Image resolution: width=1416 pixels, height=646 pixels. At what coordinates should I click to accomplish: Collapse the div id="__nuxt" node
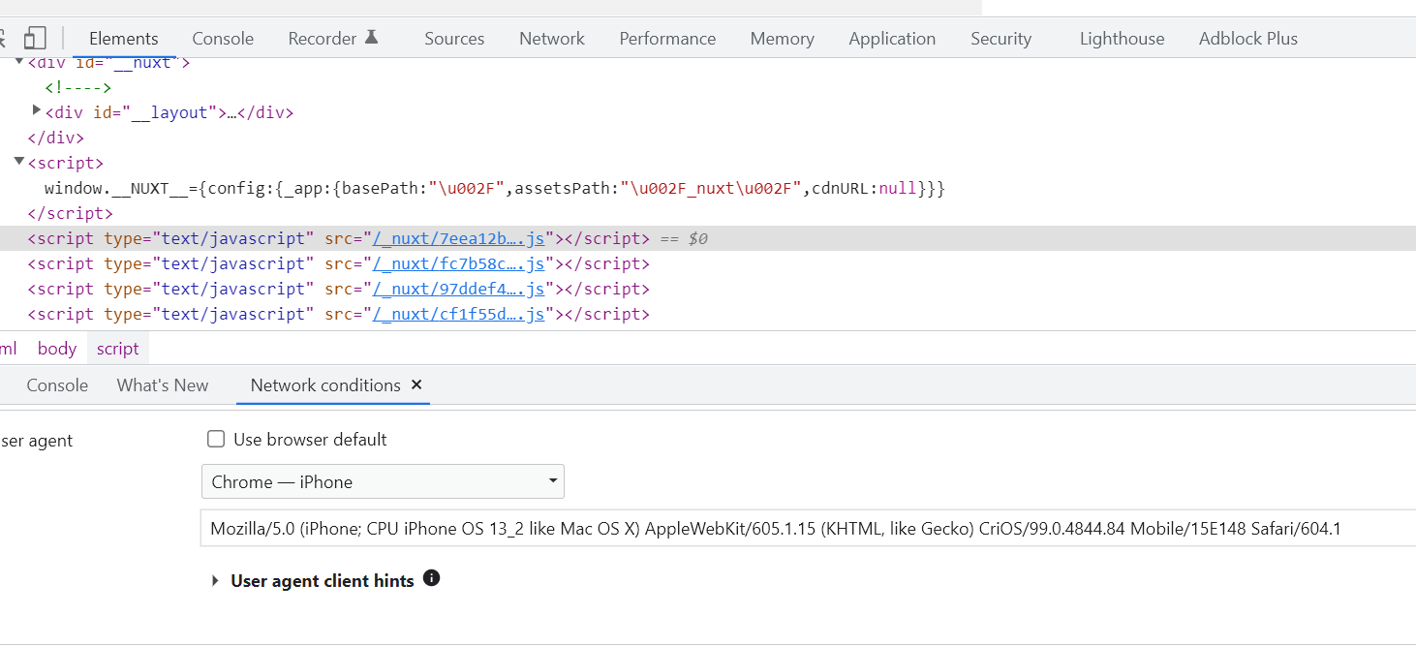(x=19, y=63)
